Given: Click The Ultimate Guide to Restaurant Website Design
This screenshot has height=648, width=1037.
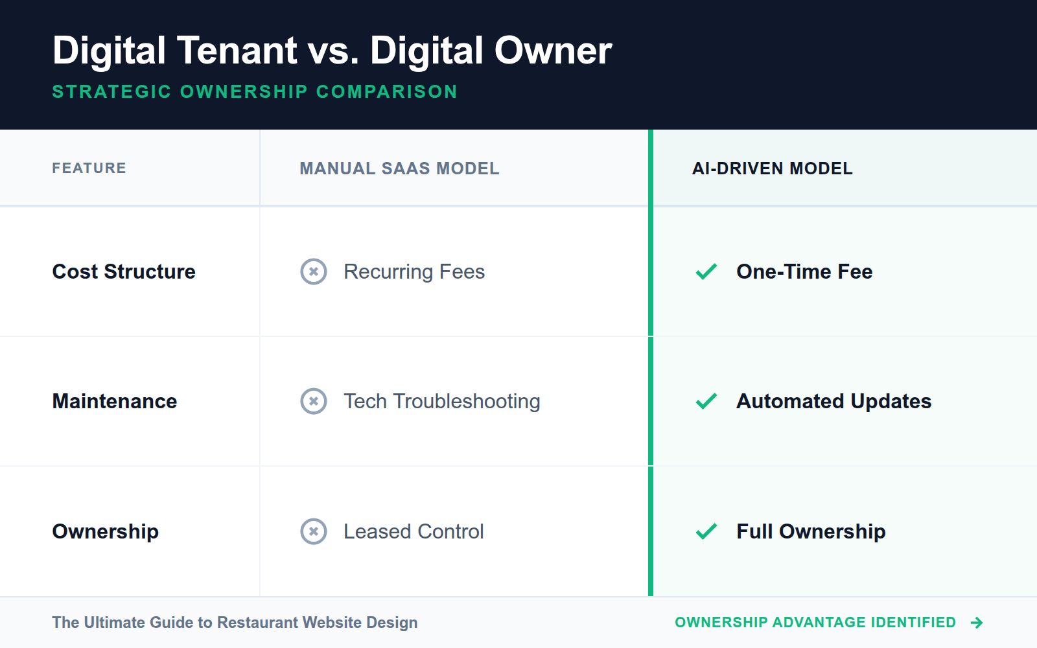Looking at the screenshot, I should pyautogui.click(x=235, y=623).
